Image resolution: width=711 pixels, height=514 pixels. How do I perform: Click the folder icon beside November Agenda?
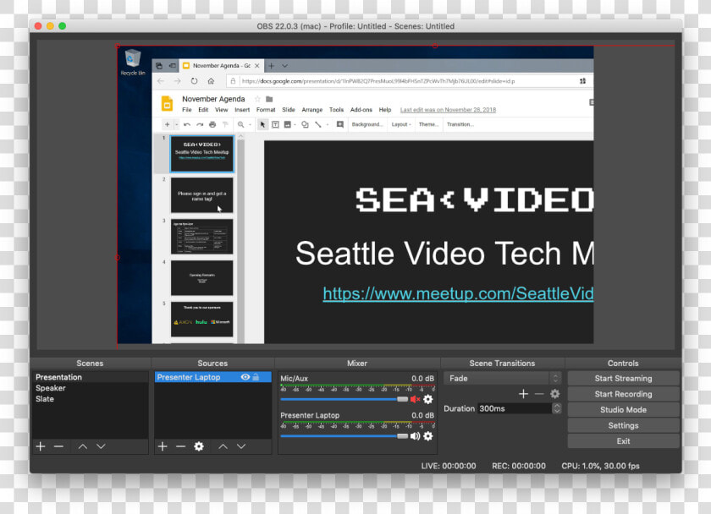pos(269,99)
